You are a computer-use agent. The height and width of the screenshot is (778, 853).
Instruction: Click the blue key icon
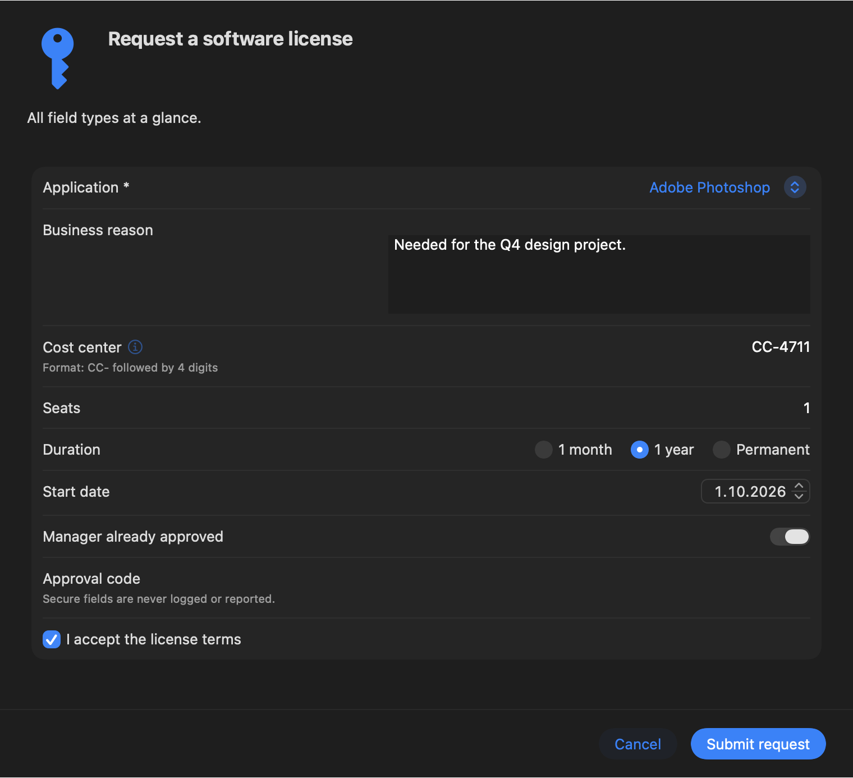(x=57, y=58)
